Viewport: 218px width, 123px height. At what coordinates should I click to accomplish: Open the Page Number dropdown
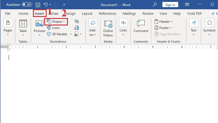click(168, 34)
